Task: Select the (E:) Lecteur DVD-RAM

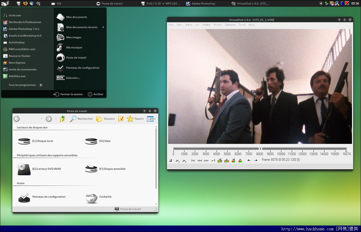Action: click(39, 169)
